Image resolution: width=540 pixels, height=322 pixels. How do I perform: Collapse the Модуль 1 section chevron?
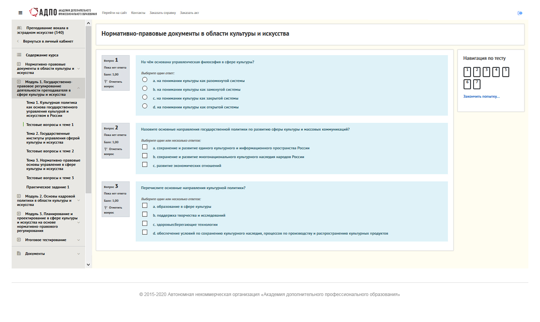click(78, 88)
